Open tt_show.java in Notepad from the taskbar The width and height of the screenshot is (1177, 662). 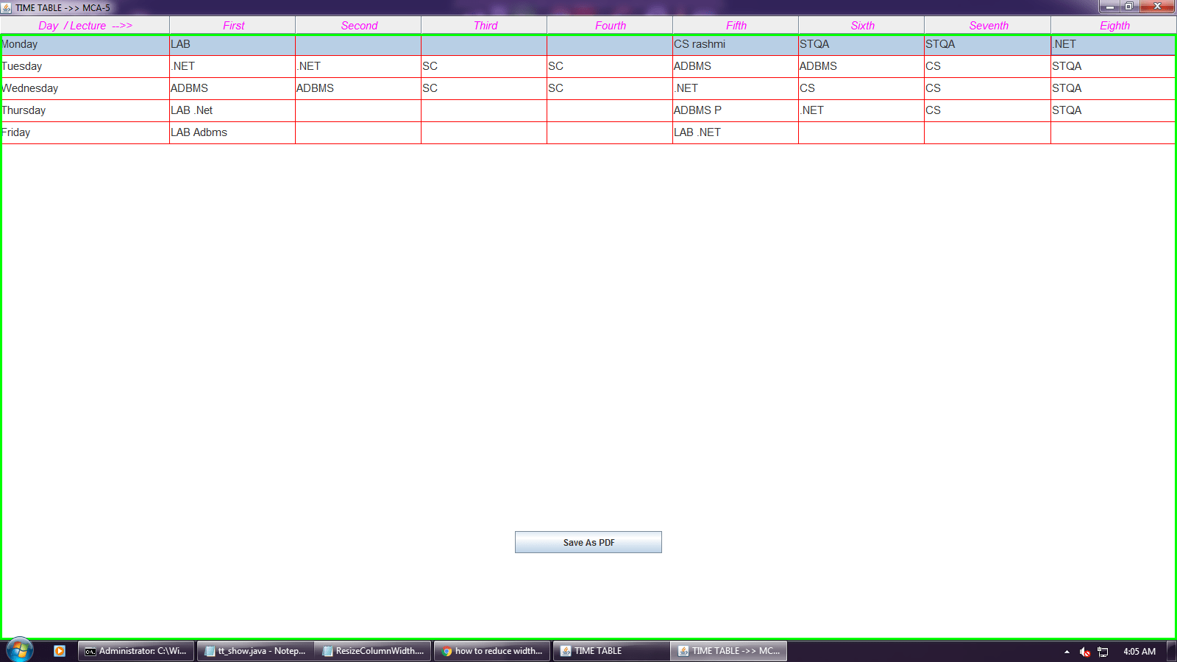pos(254,650)
